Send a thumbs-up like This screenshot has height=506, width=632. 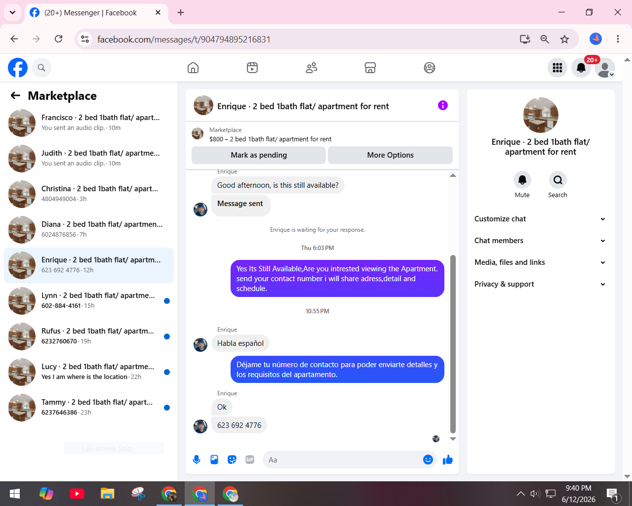coord(448,460)
